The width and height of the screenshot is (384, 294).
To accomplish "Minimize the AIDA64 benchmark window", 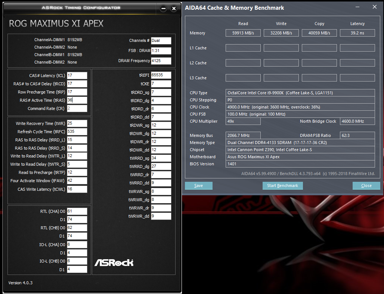I will 357,7.
